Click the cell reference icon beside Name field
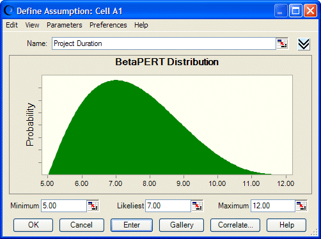321x239 pixels. (282, 43)
